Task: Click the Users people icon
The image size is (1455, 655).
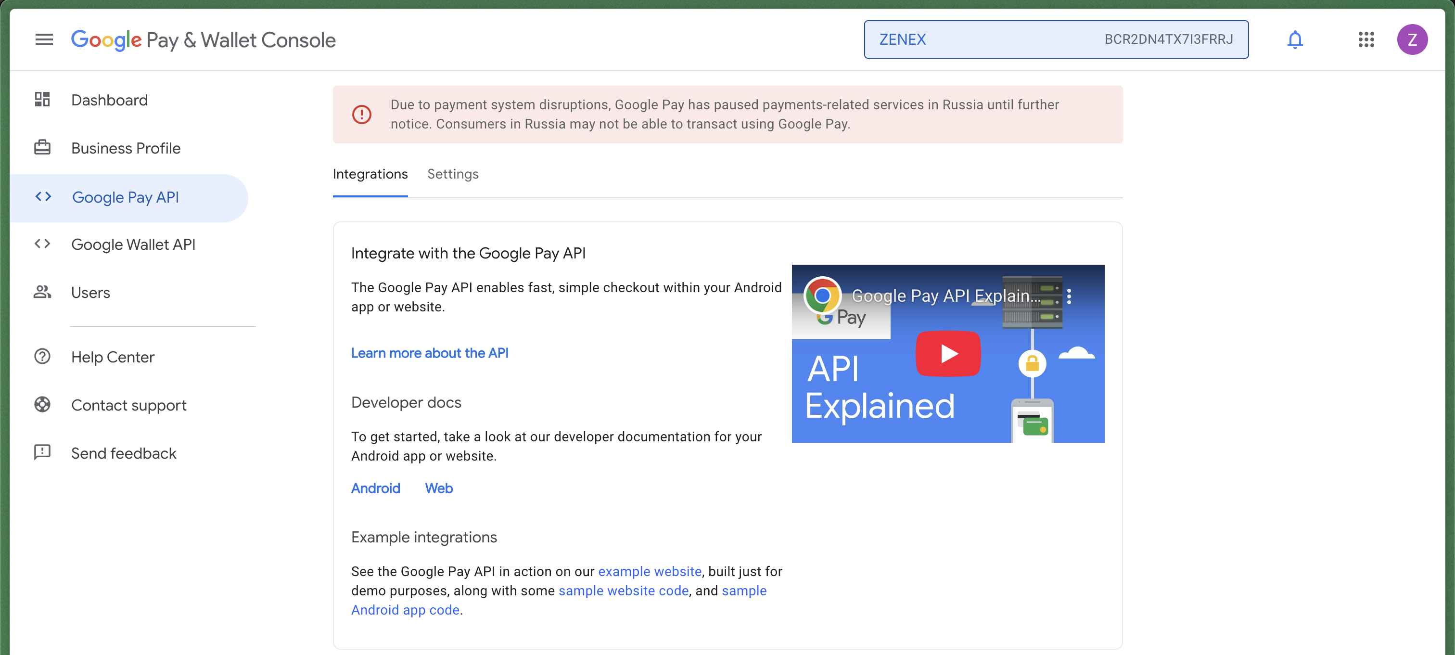Action: tap(42, 292)
